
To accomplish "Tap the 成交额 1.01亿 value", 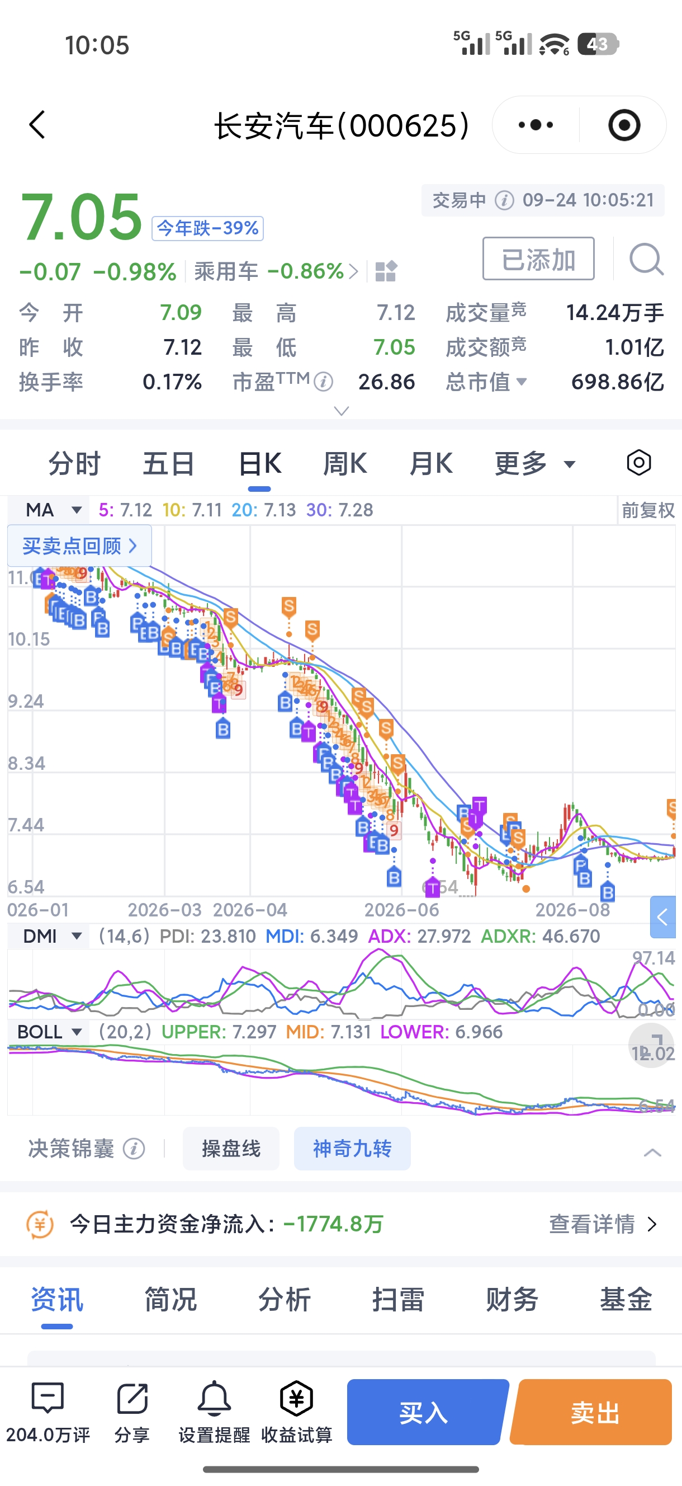I will 634,347.
